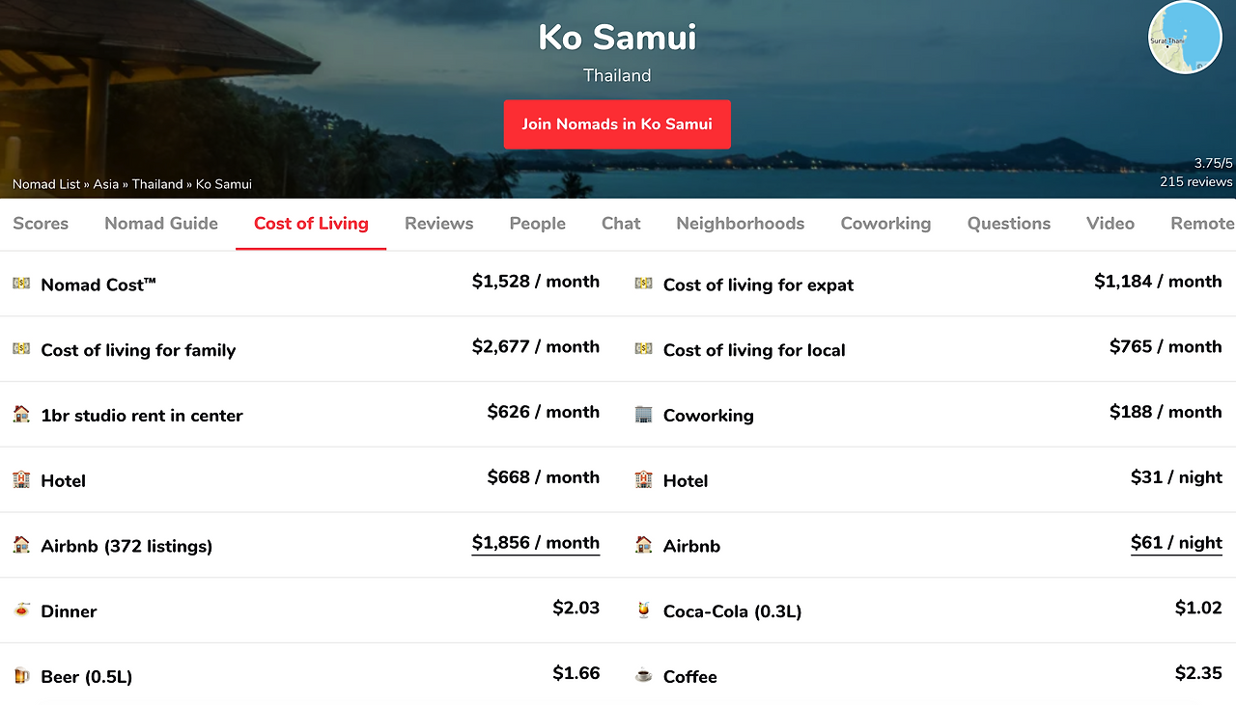
Task: Click the house icon beside Airbnb (372 listings)
Action: point(21,545)
